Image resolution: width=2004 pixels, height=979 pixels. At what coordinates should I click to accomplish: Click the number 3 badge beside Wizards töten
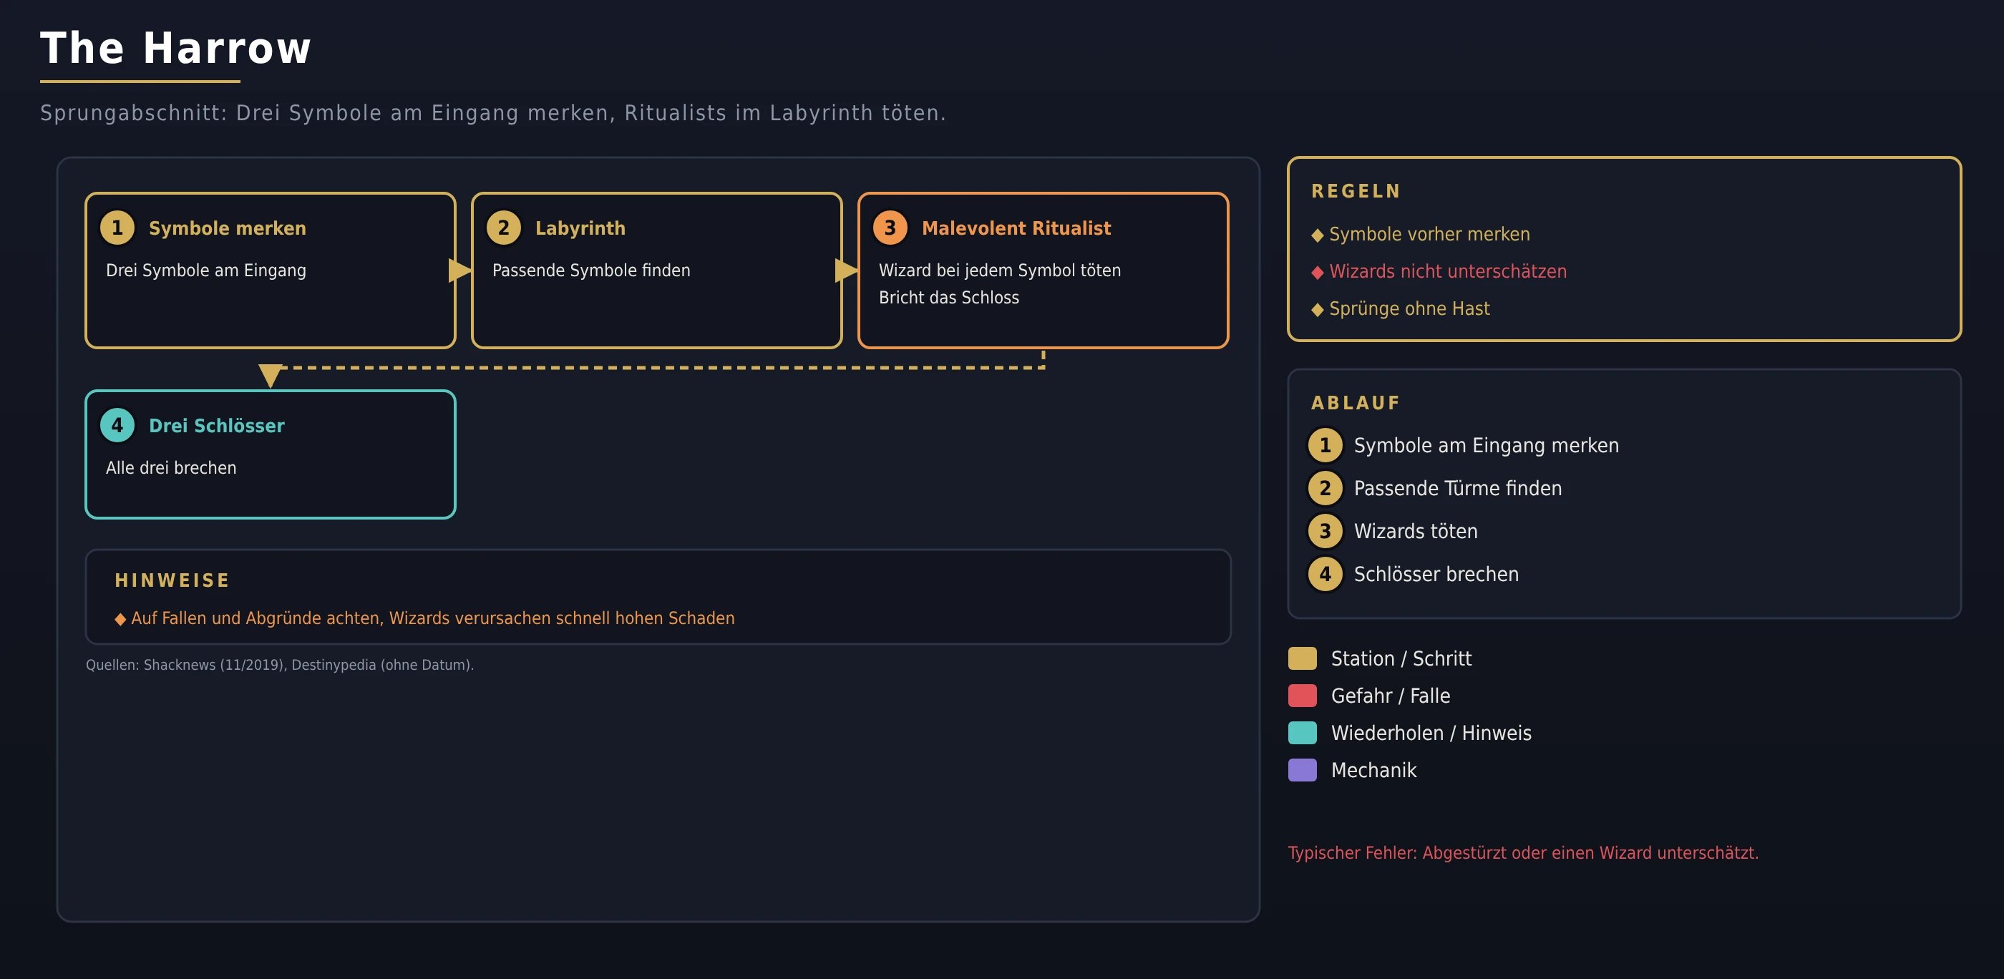click(x=1325, y=531)
